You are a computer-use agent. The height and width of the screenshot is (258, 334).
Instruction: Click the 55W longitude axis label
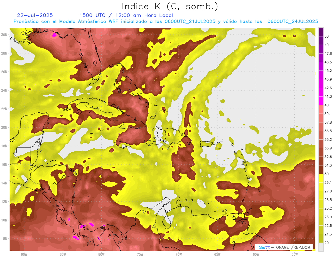[x=295, y=255]
